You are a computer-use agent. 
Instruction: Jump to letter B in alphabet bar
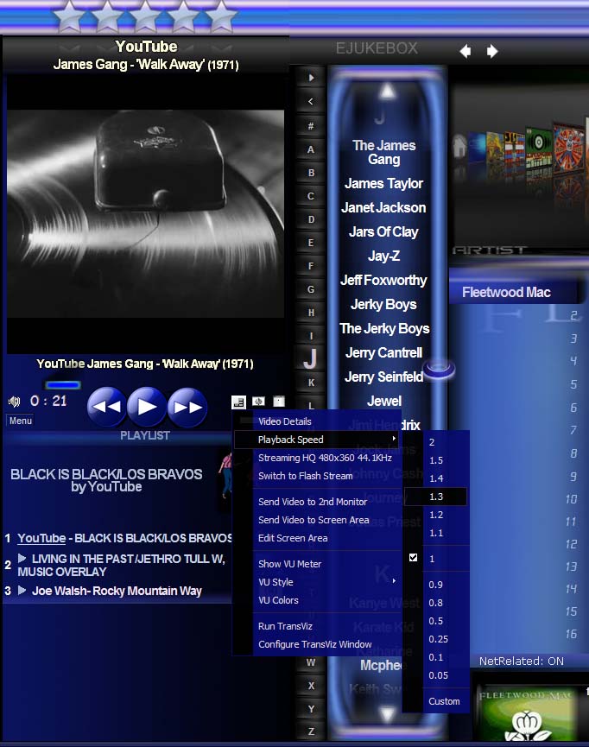point(311,173)
